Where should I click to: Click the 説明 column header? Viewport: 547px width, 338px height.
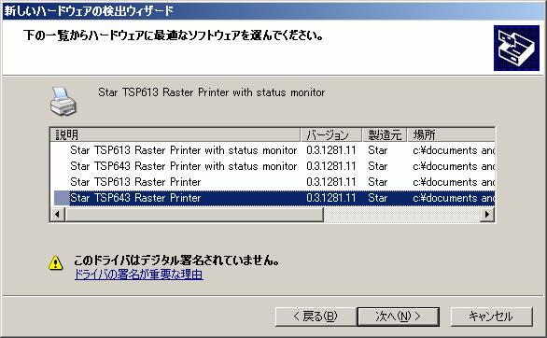point(175,135)
